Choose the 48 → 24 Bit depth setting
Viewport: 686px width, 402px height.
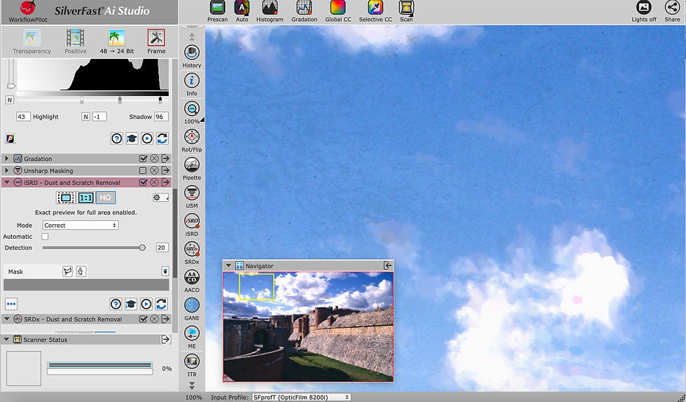pos(117,41)
